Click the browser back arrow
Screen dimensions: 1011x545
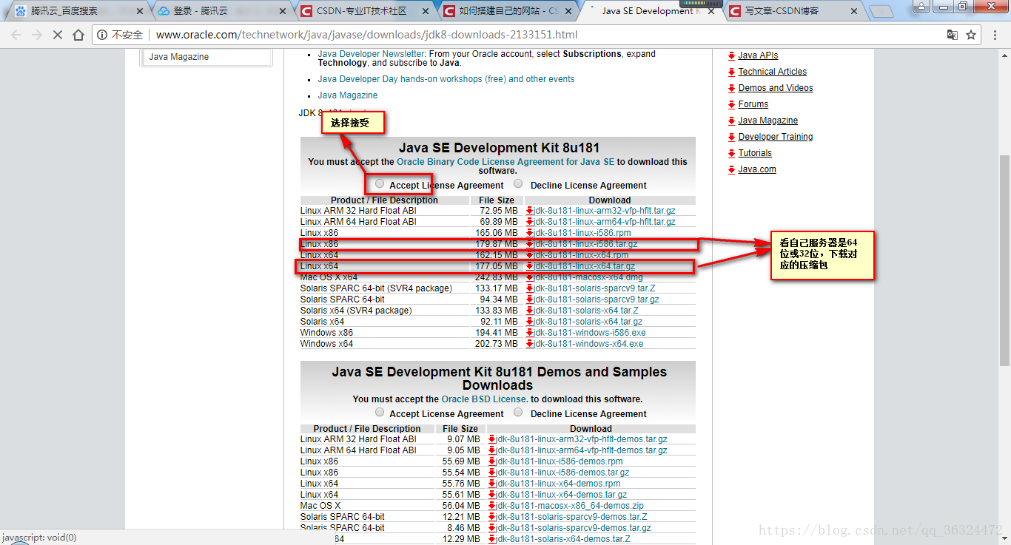(16, 35)
